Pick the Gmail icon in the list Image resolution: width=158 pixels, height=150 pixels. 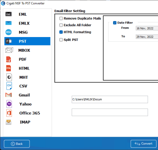(8, 95)
